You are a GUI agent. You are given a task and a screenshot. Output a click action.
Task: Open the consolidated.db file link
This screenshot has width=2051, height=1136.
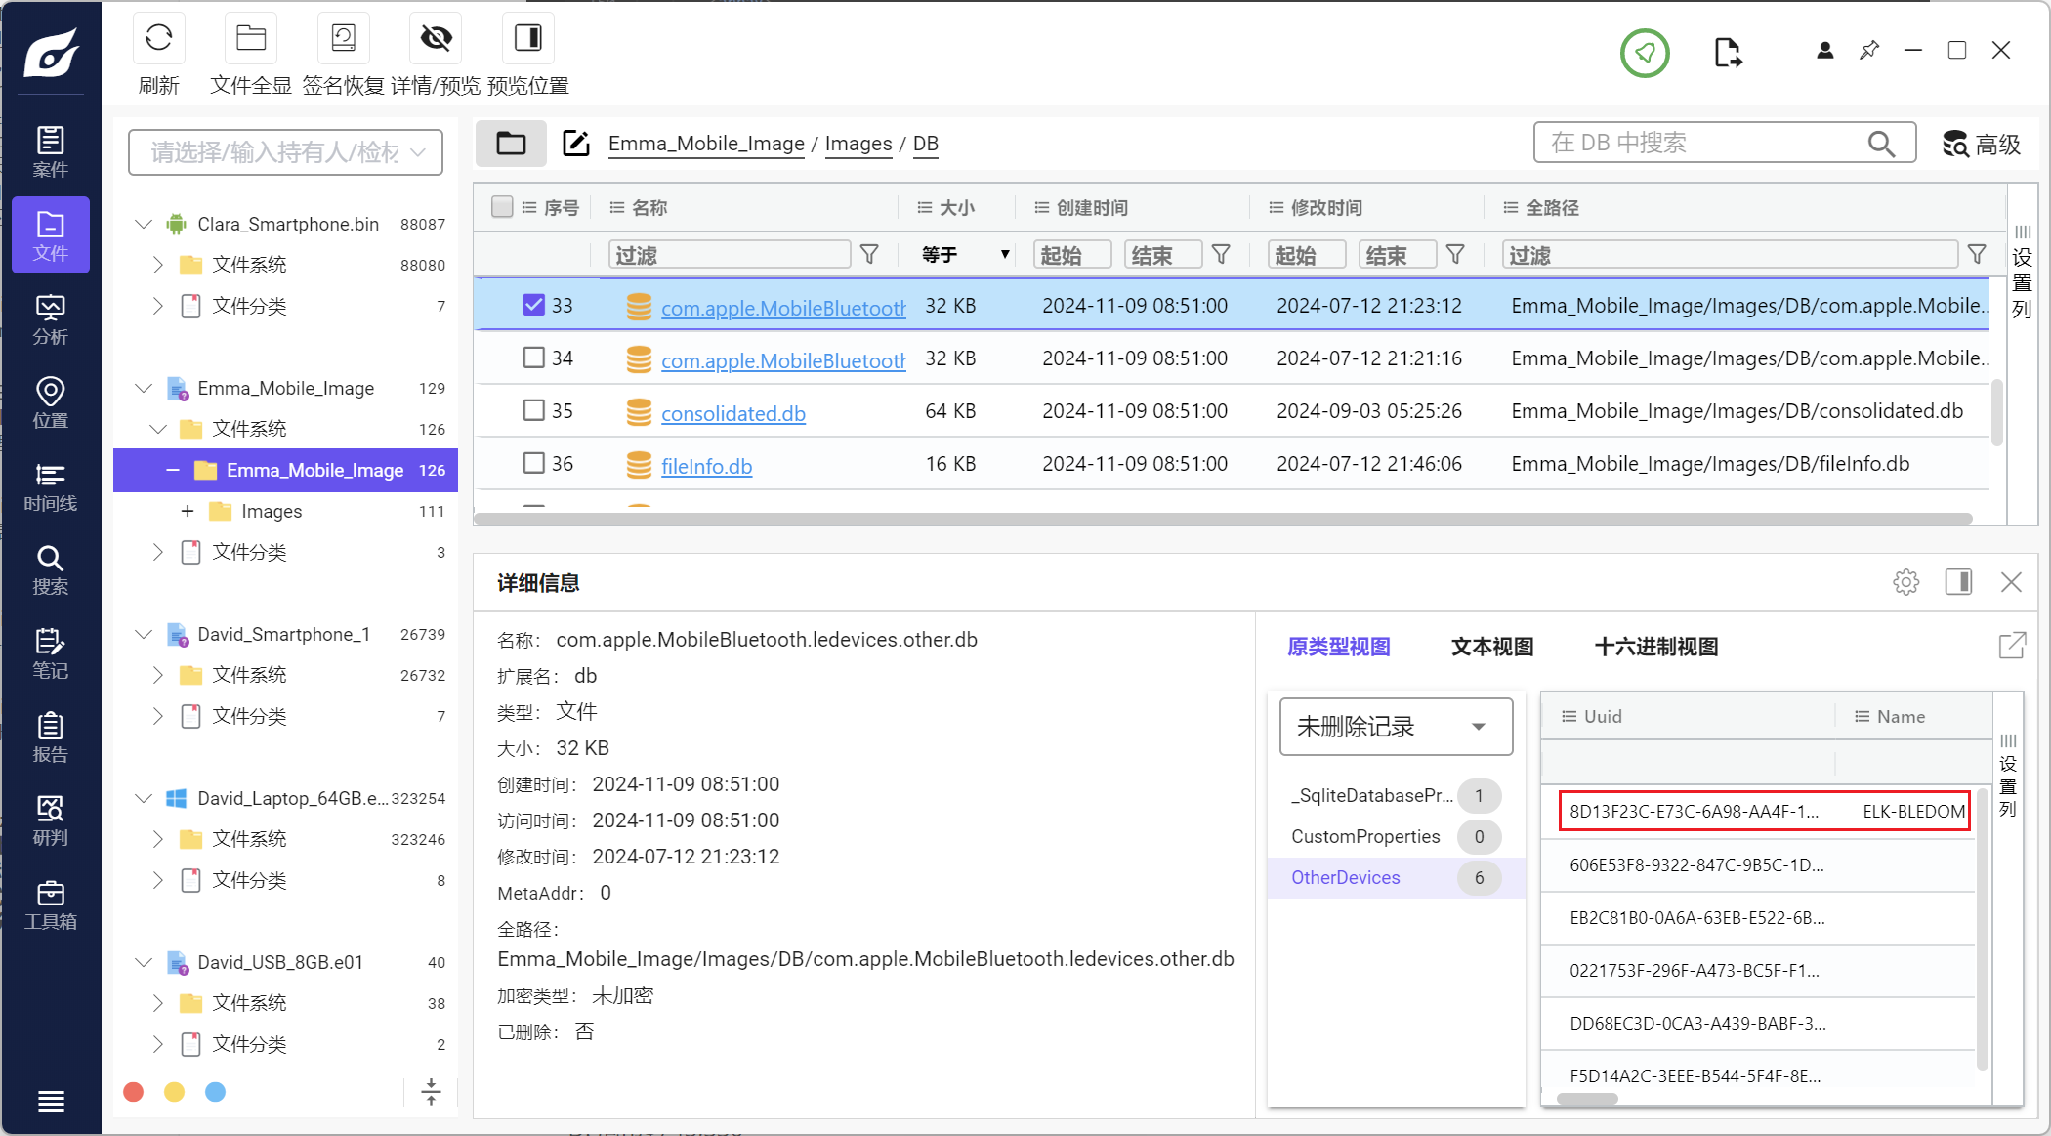coord(733,413)
